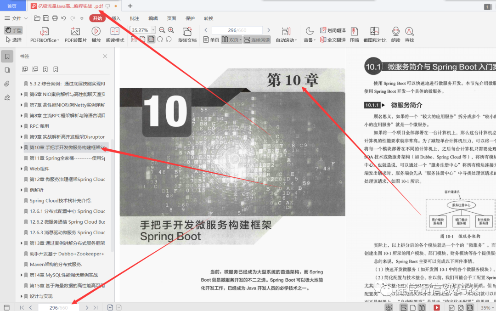
Task: Open 全文翻译 full text translation
Action: click(x=333, y=40)
